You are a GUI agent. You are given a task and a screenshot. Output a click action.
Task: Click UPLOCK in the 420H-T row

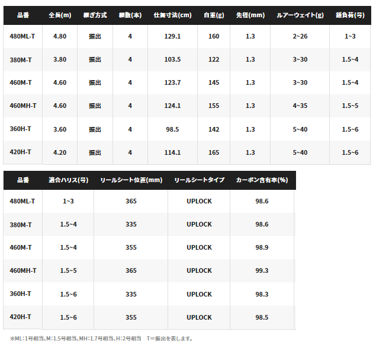point(199,317)
